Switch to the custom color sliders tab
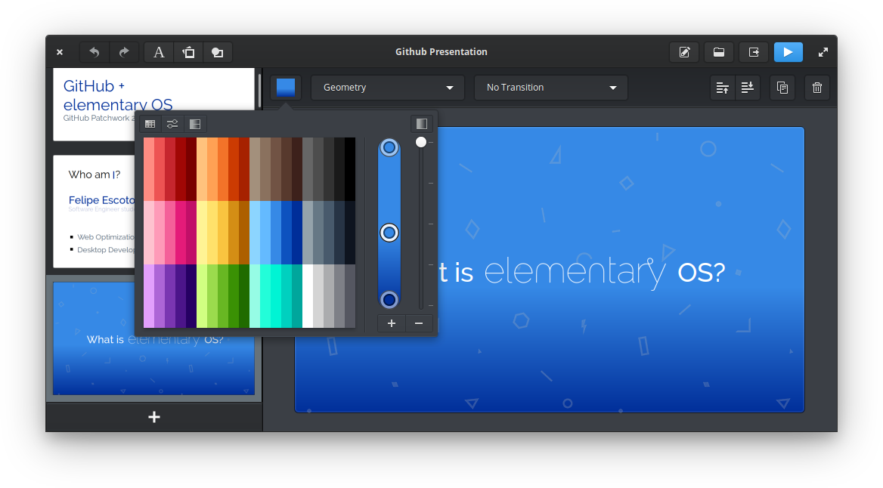 tap(172, 124)
